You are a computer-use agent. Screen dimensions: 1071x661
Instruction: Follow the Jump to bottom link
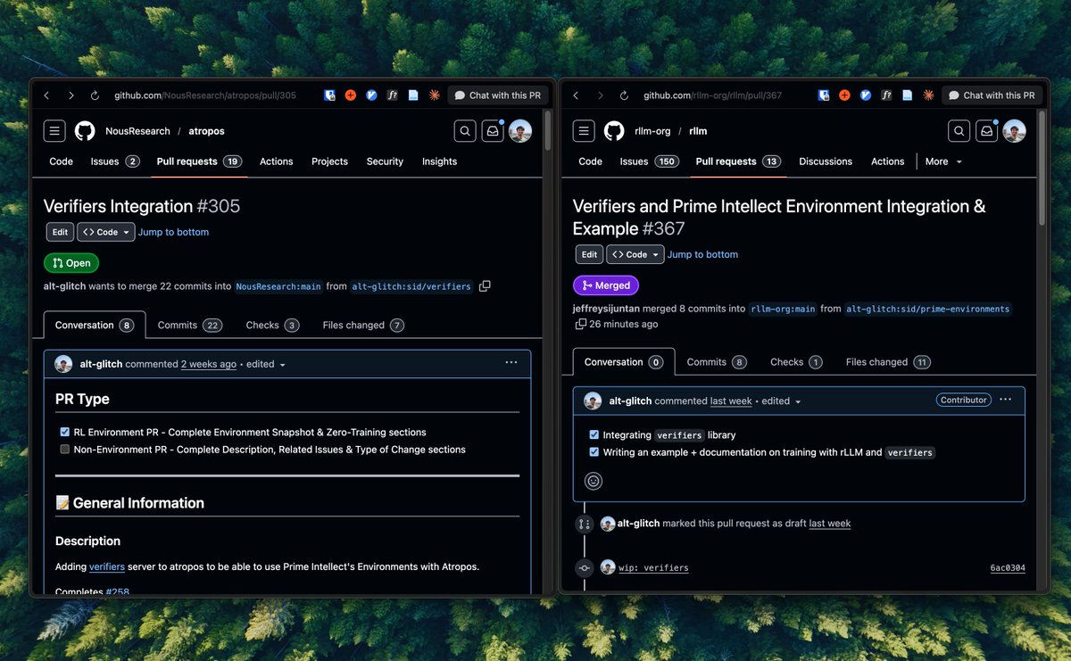click(x=173, y=231)
